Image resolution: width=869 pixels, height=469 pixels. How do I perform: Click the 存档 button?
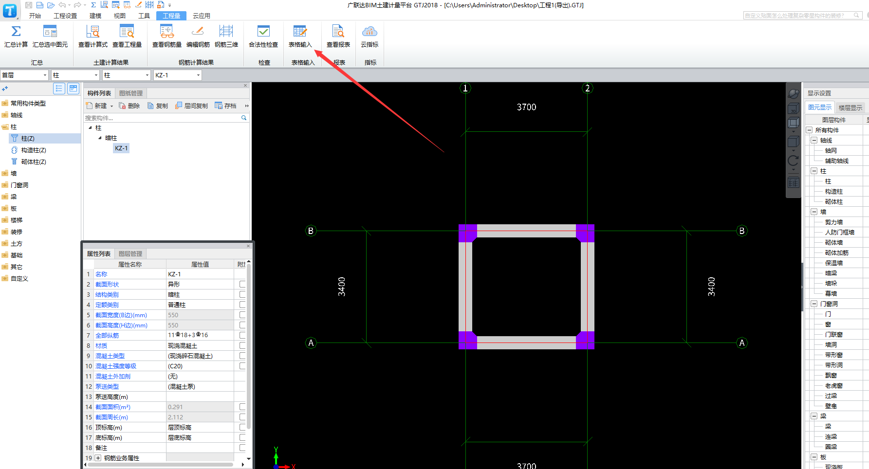click(x=226, y=106)
